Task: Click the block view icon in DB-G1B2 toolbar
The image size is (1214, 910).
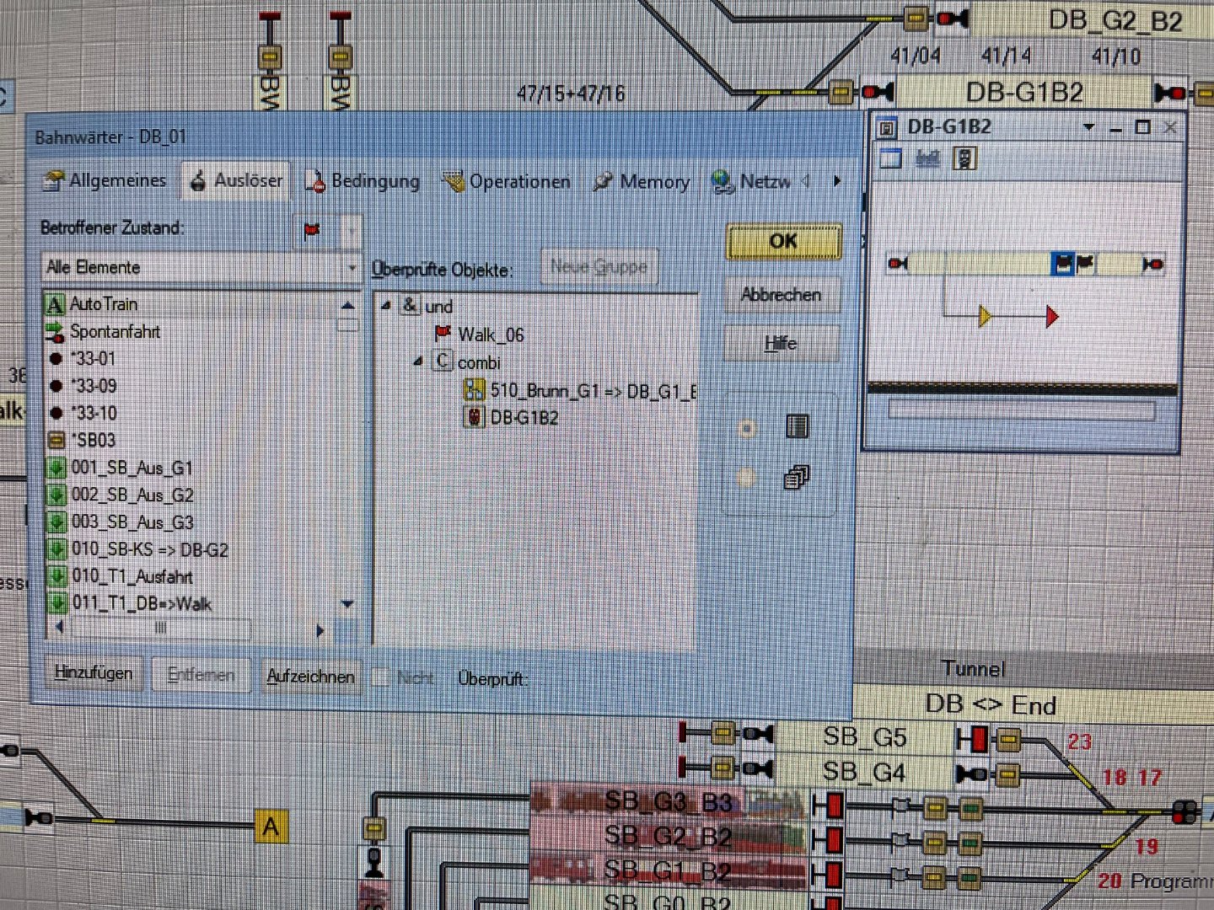Action: coord(890,158)
